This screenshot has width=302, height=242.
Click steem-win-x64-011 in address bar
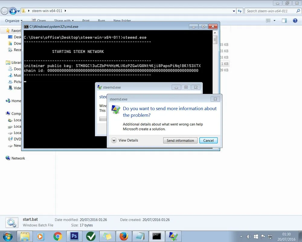47,11
